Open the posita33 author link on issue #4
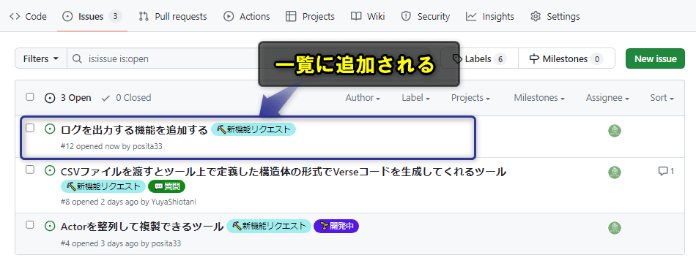Image resolution: width=696 pixels, height=266 pixels. coord(166,243)
